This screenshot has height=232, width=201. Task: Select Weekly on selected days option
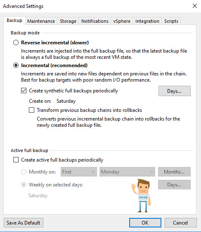pos(24,185)
